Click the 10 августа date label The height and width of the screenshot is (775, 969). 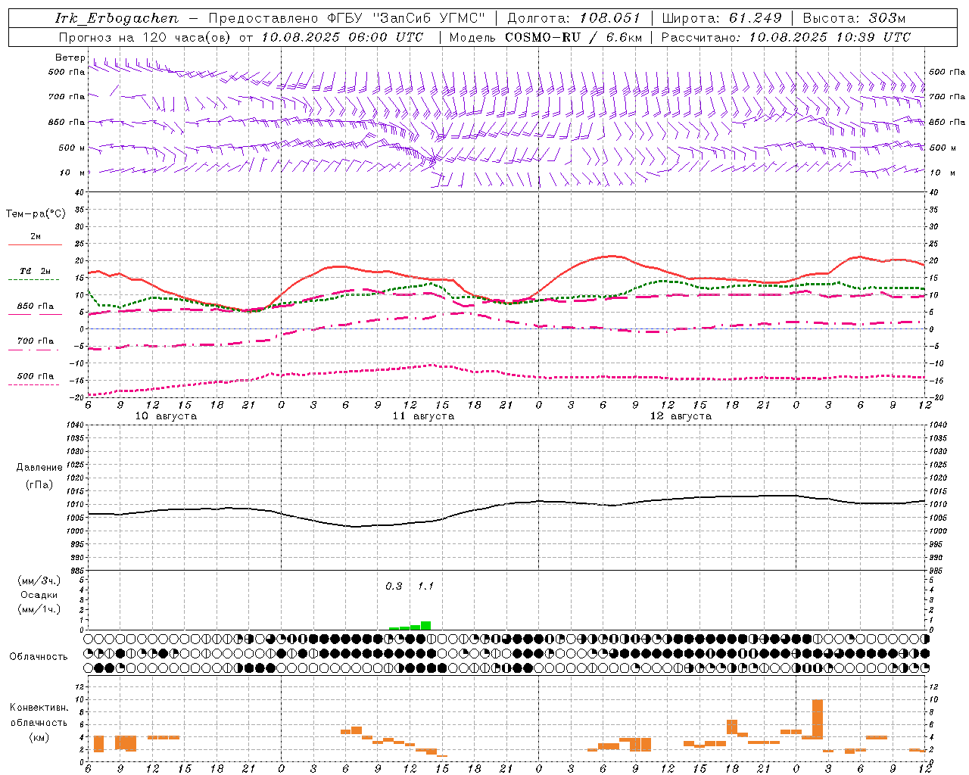[166, 416]
